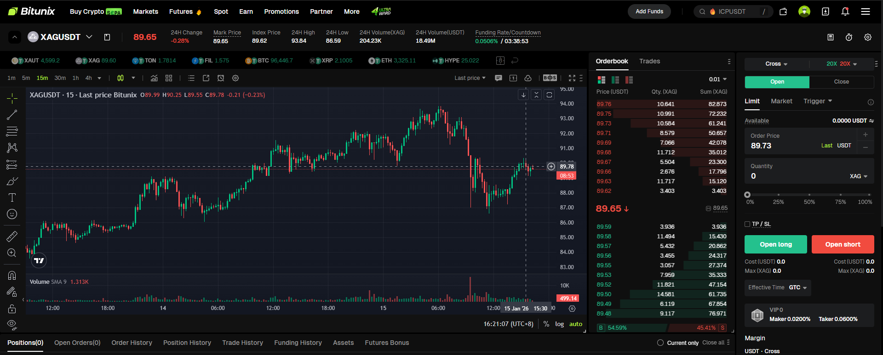Screen dimensions: 883x355
Task: Open the Funding History tab
Action: 298,343
